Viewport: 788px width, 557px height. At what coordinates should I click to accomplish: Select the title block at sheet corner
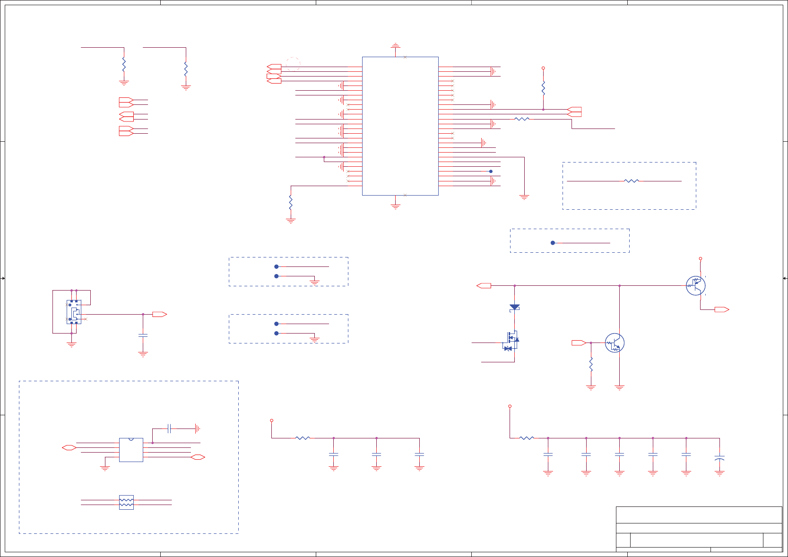699,529
